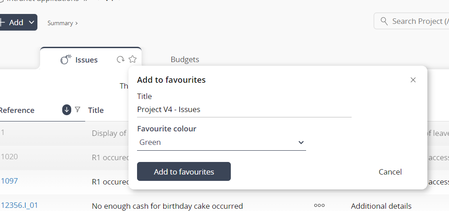Open the Reference column filter
This screenshot has width=449, height=211.
[x=78, y=109]
